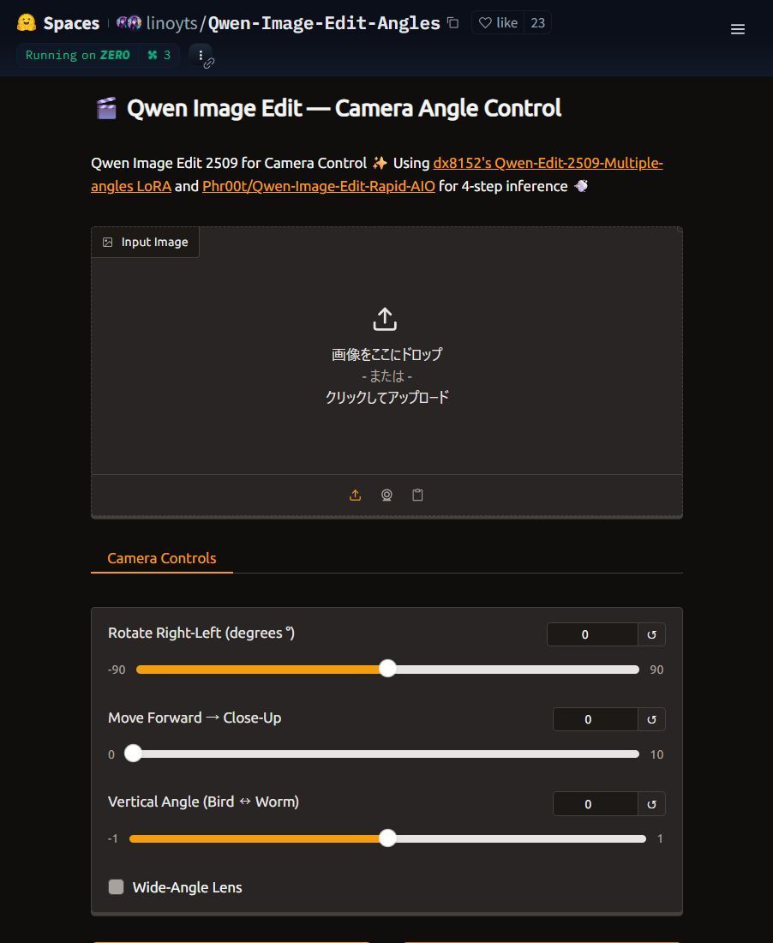The width and height of the screenshot is (773, 943).
Task: Copy the Space name to clipboard
Action: [452, 23]
